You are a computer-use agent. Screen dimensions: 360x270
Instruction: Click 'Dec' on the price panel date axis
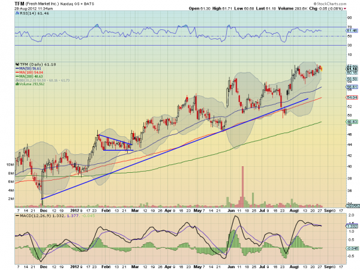[44, 211]
